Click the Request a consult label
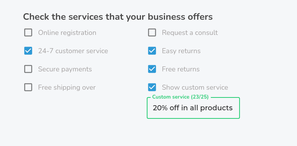Image resolution: width=297 pixels, height=146 pixels. 190,33
